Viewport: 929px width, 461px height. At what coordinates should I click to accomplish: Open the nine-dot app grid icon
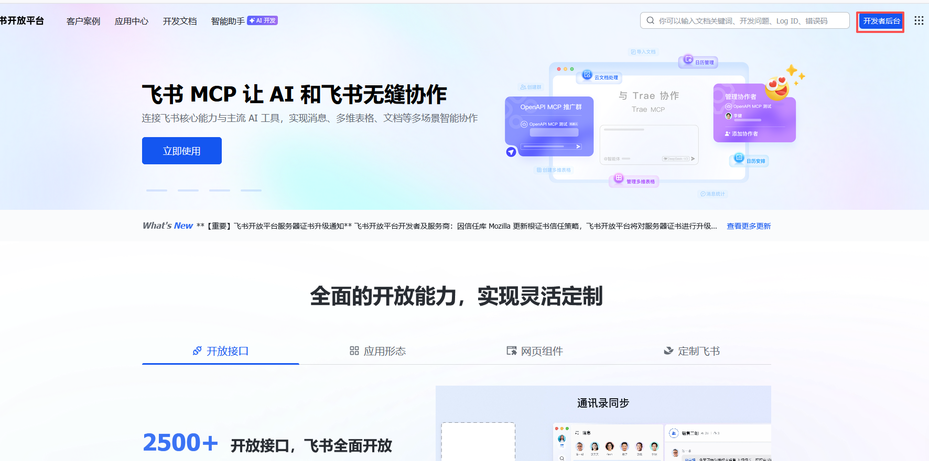pyautogui.click(x=919, y=20)
